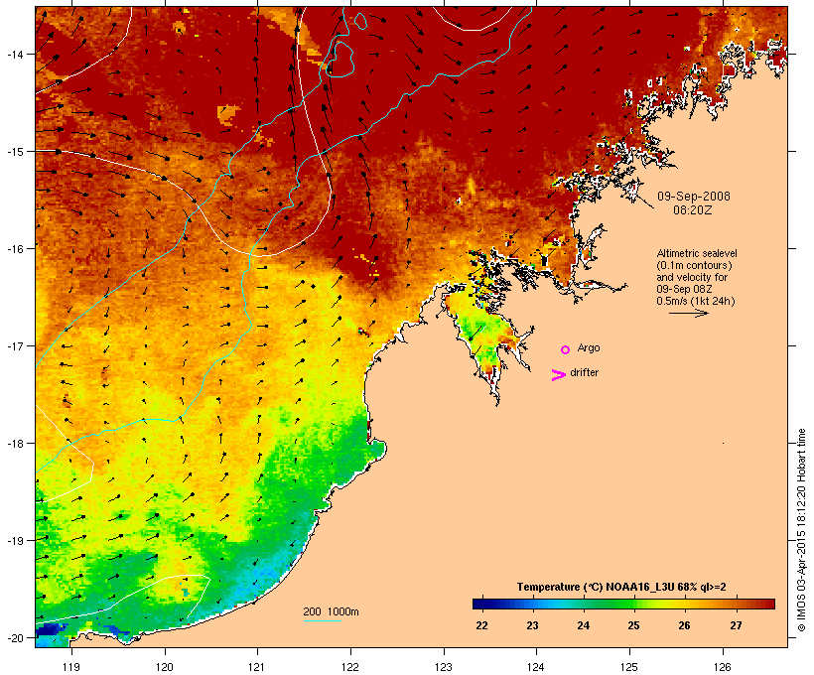Click longitude axis label 125
Screen dimensions: 814x675
629,667
